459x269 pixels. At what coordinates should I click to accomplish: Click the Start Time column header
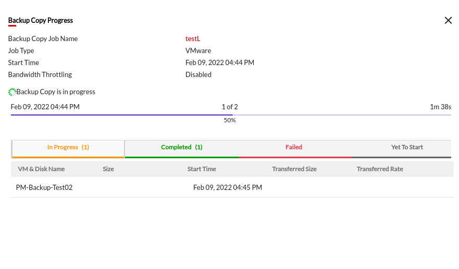click(x=202, y=169)
